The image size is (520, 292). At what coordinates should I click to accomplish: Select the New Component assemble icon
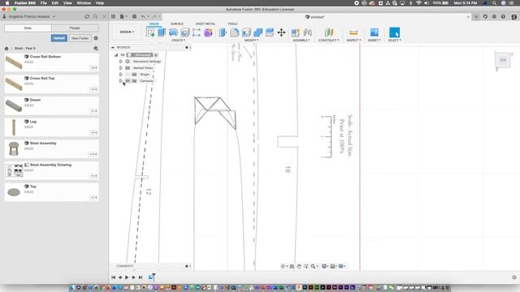click(x=295, y=32)
